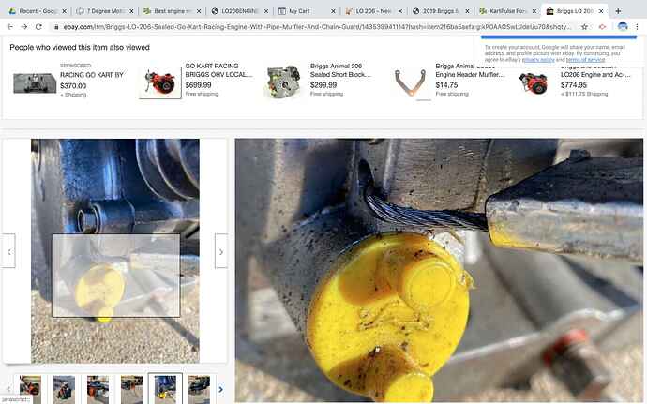Viewport: 647px width, 404px height.
Task: Select the first engine photo thumbnail
Action: tap(31, 390)
